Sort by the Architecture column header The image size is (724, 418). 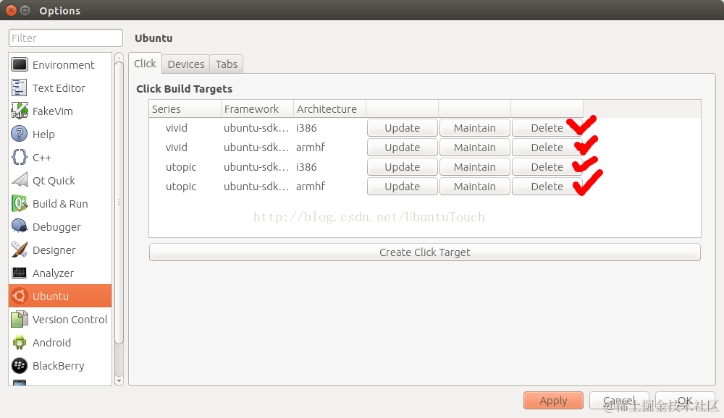point(329,109)
